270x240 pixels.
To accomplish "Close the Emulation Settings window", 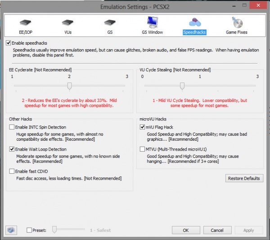I will (x=258, y=5).
